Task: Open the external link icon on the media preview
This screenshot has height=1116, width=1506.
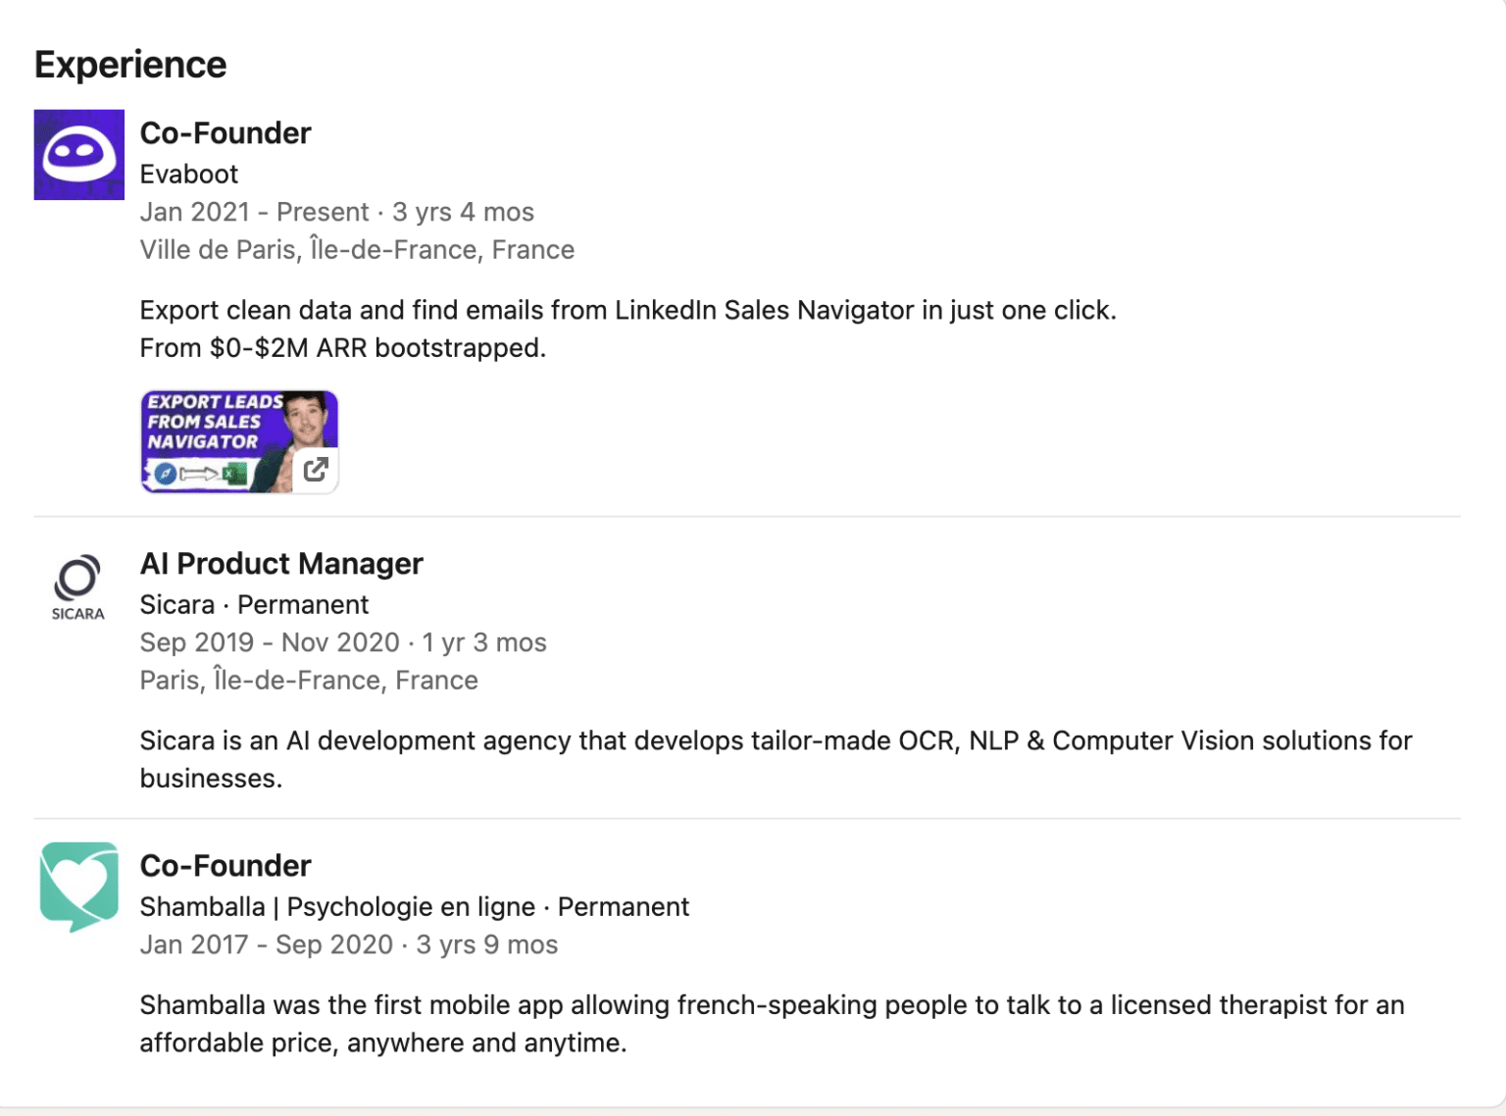Action: click(x=315, y=471)
